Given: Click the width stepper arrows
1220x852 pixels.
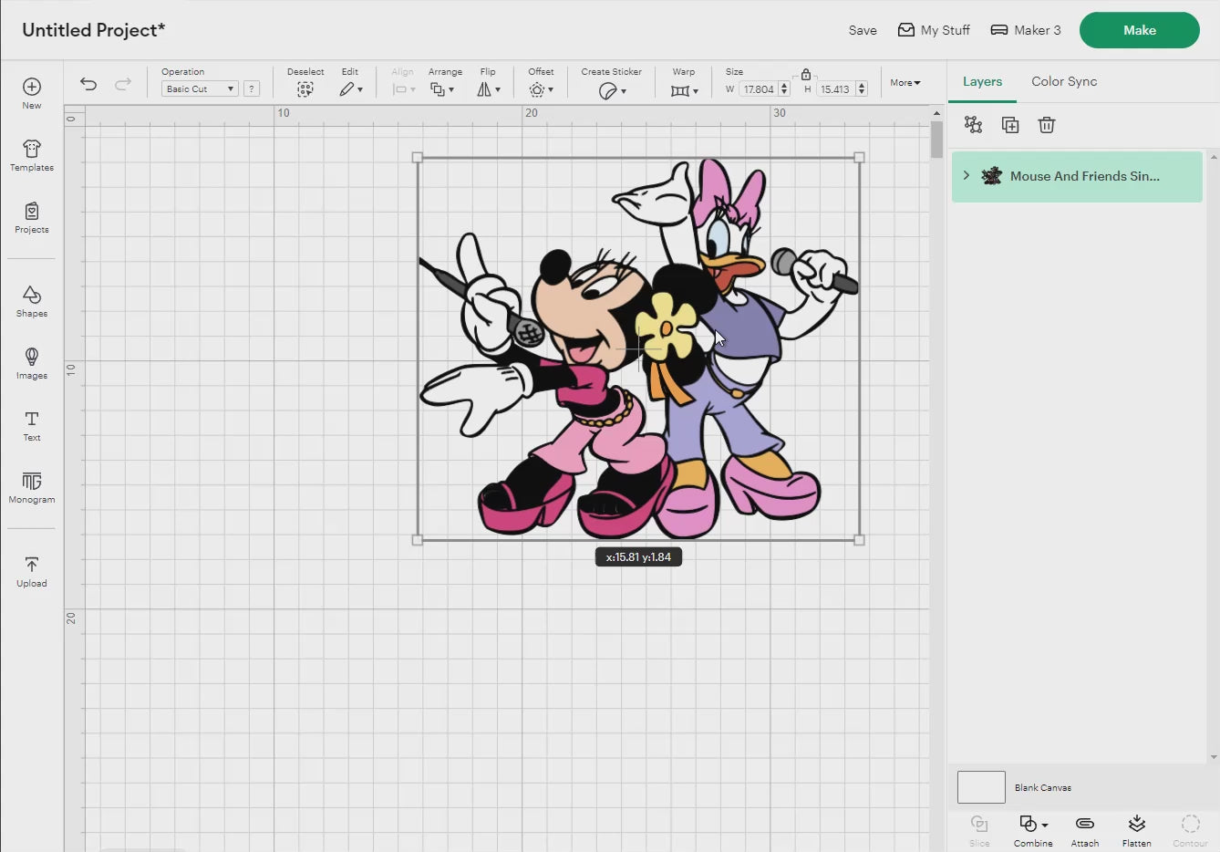Looking at the screenshot, I should point(784,89).
